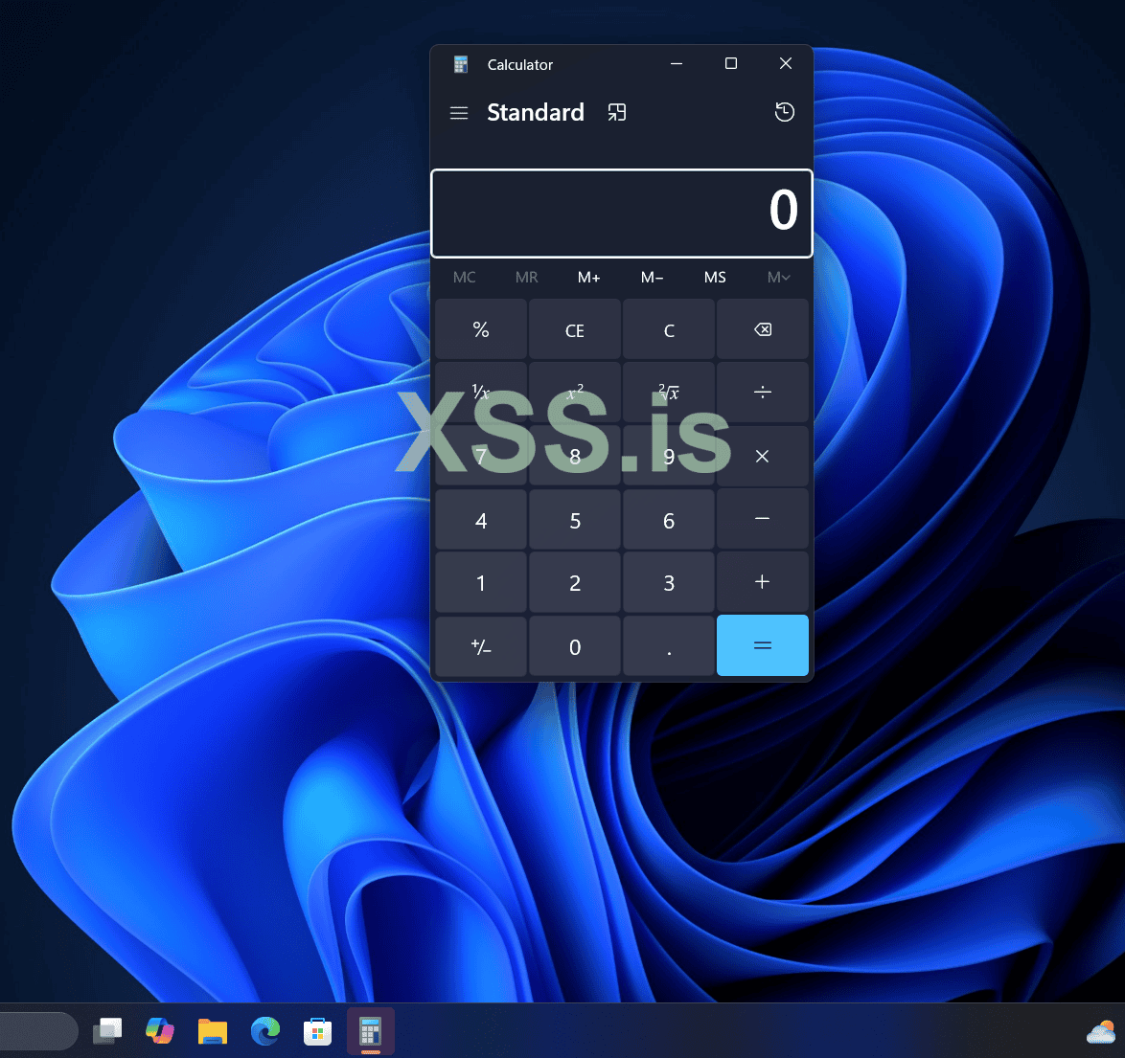Image resolution: width=1125 pixels, height=1058 pixels.
Task: Launch the Microsoft Store from the taskbar
Action: point(317,1031)
